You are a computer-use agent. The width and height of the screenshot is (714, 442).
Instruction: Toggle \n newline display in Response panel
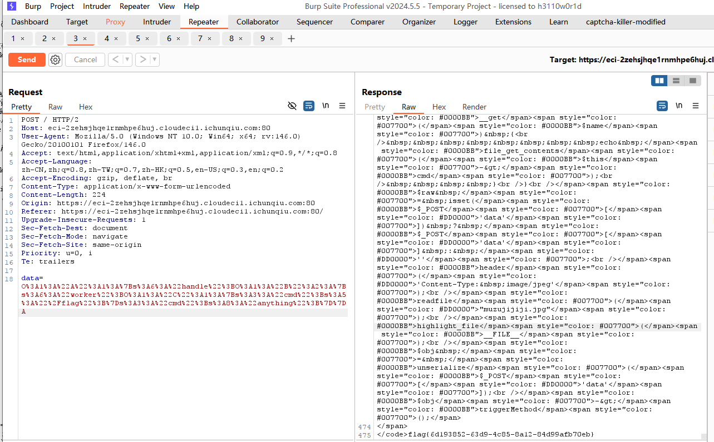click(679, 106)
